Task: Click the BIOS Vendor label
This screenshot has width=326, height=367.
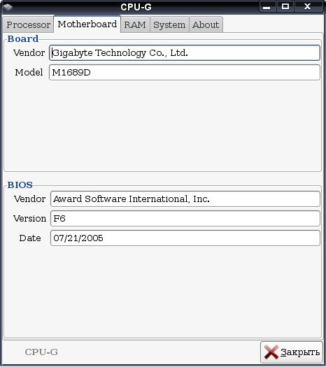Action: pos(30,199)
